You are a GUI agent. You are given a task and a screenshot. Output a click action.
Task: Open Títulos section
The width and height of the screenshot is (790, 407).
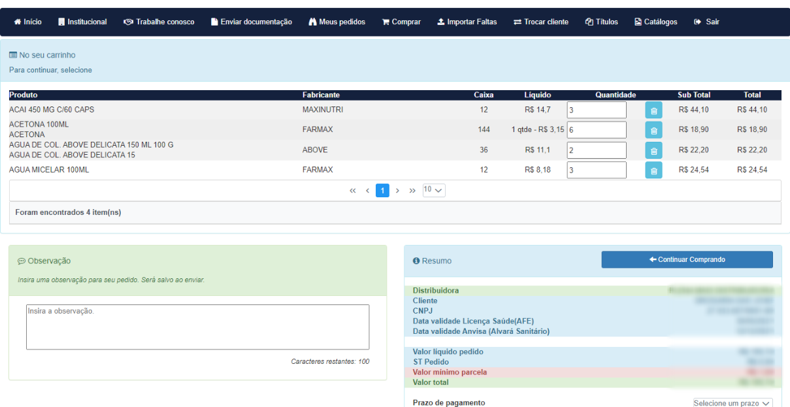(602, 22)
